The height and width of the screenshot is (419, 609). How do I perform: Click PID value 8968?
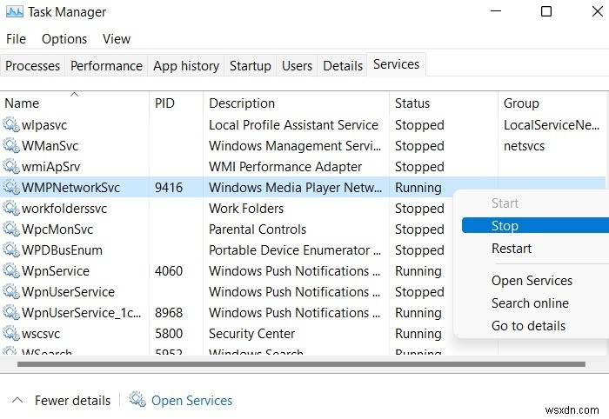169,312
